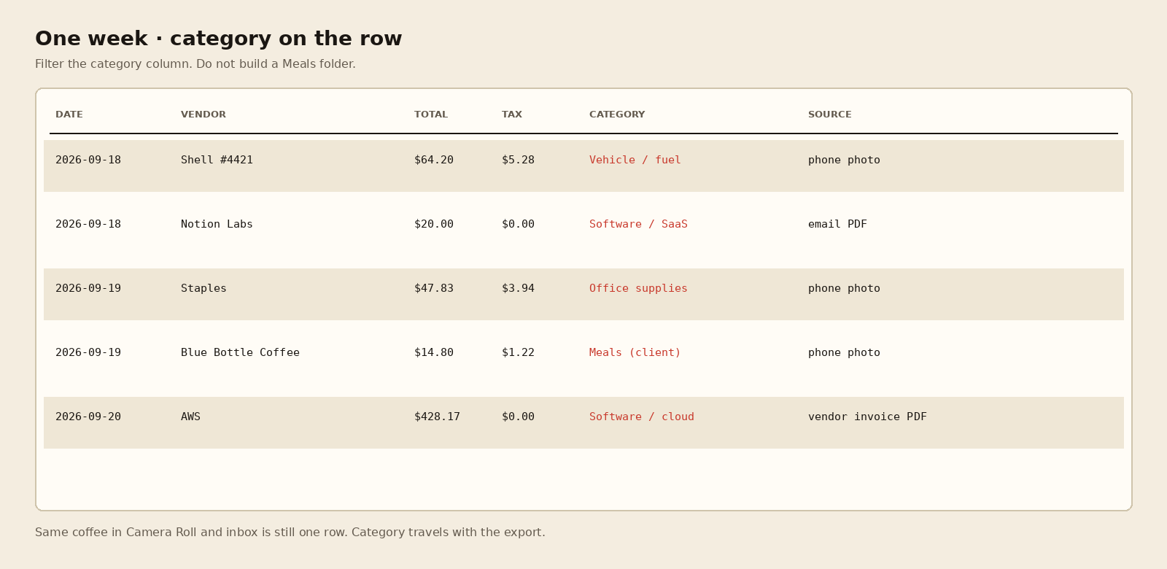Click the vendor invoice PDF source
This screenshot has height=569, width=1167.
867,417
